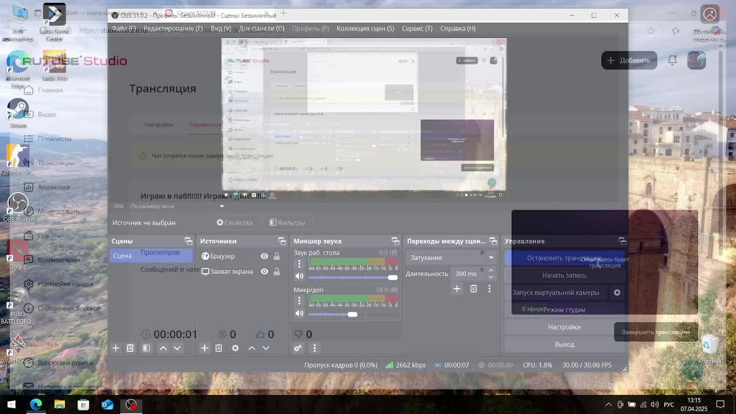Open the Сервис menu
This screenshot has height=414, width=736.
[417, 28]
